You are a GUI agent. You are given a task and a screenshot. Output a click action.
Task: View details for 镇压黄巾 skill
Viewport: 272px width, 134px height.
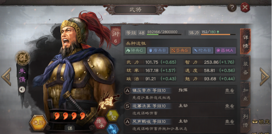(x=229, y=90)
